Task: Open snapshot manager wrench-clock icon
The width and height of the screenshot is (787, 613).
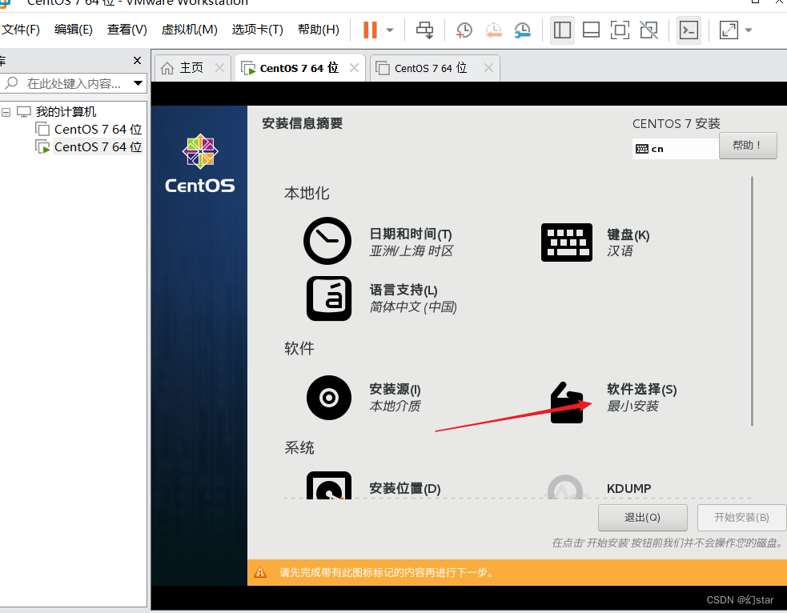Action: (523, 30)
